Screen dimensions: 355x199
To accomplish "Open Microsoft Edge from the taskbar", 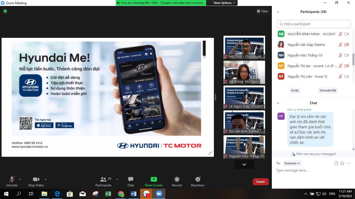I will 57,194.
